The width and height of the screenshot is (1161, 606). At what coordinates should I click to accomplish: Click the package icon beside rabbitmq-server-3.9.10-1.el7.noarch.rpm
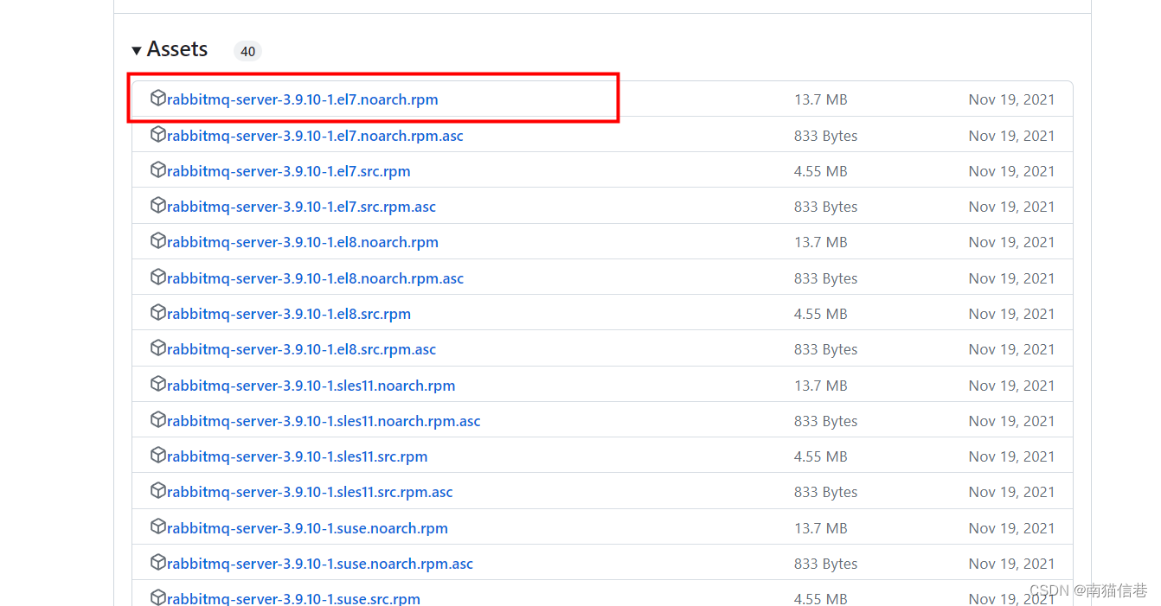[158, 99]
